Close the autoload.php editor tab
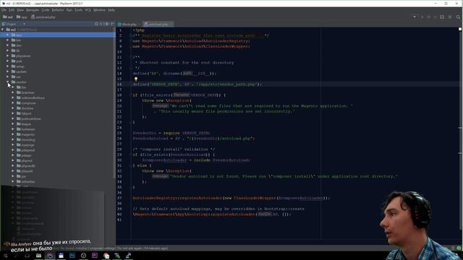This screenshot has width=463, height=260. click(x=171, y=24)
